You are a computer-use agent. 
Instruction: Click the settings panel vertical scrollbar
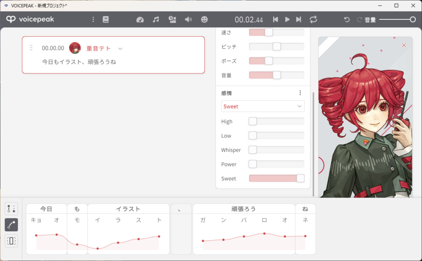313,144
